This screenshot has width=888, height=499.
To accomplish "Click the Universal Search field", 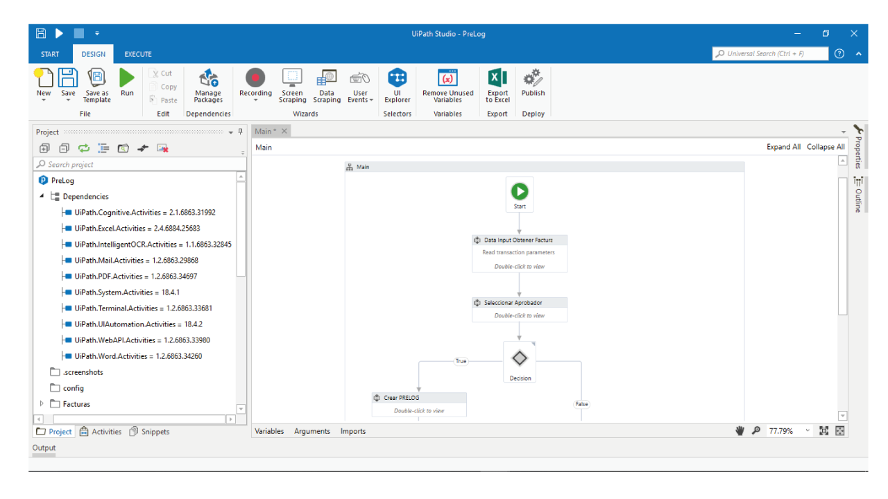I will (771, 53).
